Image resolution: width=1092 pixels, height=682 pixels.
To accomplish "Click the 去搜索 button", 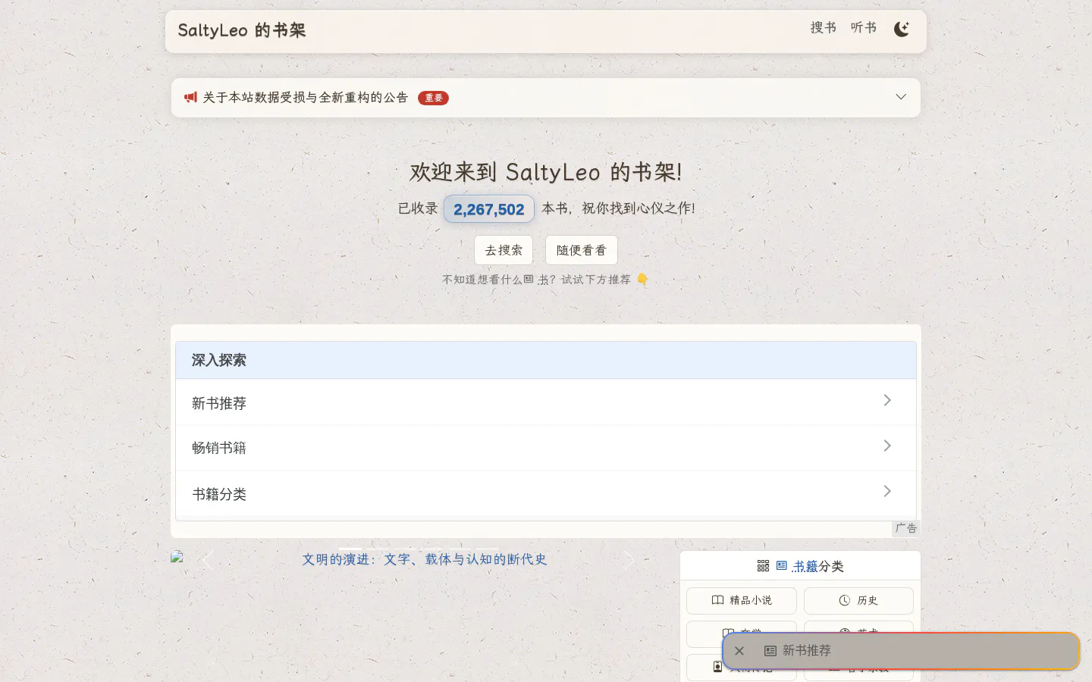I will [504, 250].
